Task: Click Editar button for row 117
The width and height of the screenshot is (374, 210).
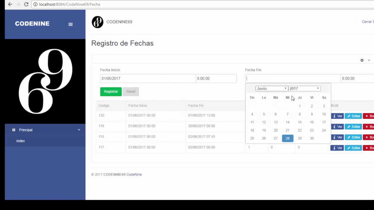Action: [353, 148]
